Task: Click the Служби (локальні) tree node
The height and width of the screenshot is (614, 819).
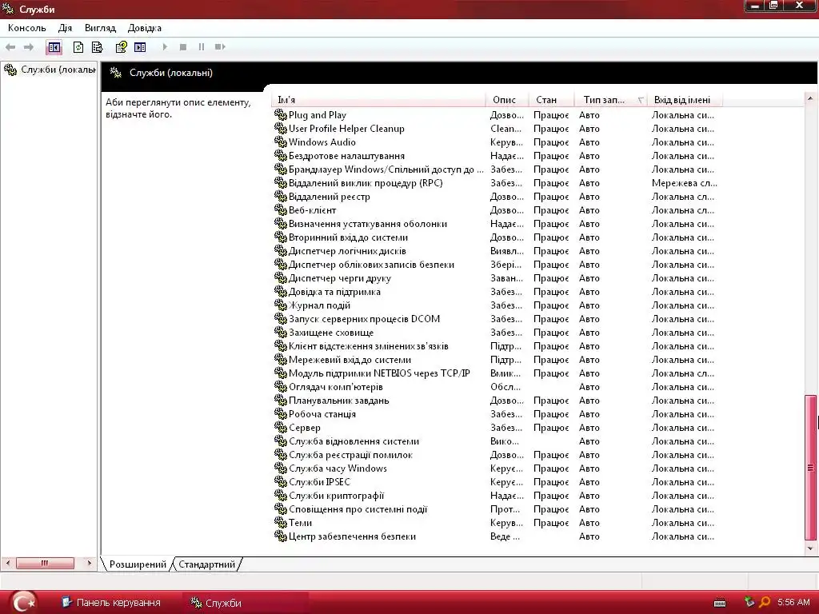Action: [x=50, y=70]
